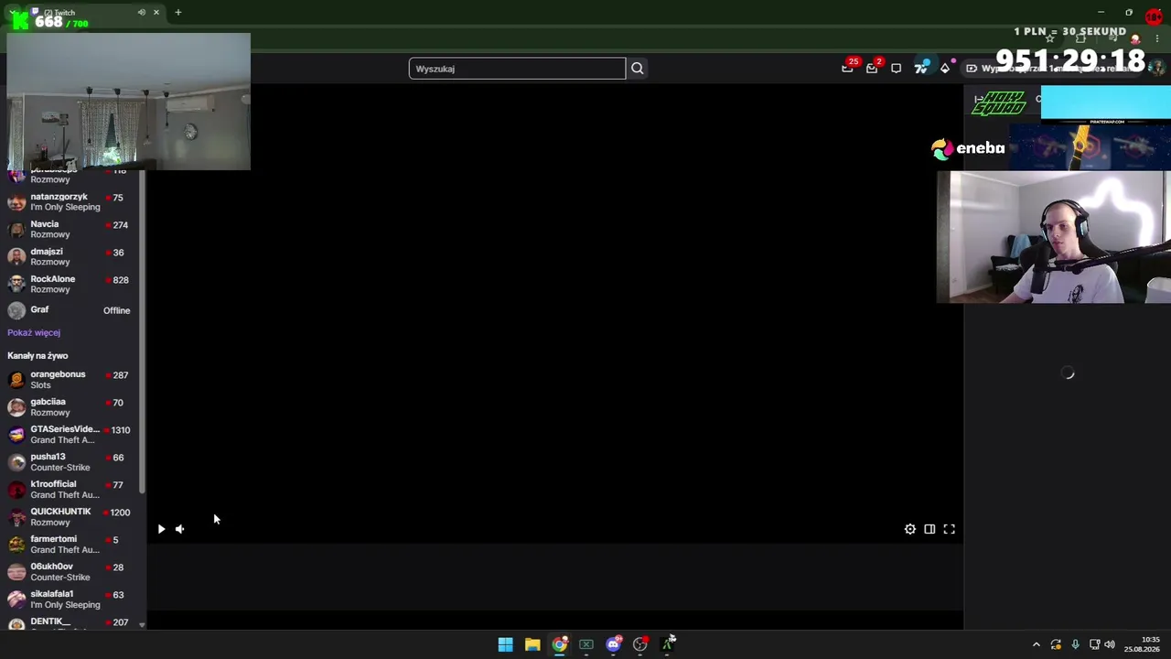
Task: Open dmajszi channel in sidebar
Action: (71, 256)
